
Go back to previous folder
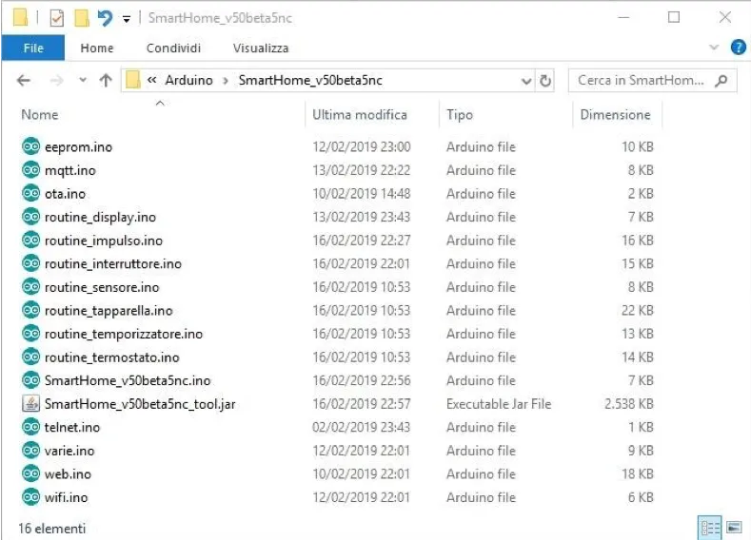pos(24,81)
